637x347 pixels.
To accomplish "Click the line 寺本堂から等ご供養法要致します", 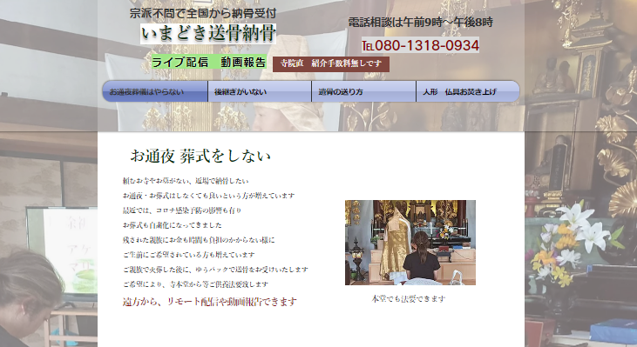I will tap(195, 284).
